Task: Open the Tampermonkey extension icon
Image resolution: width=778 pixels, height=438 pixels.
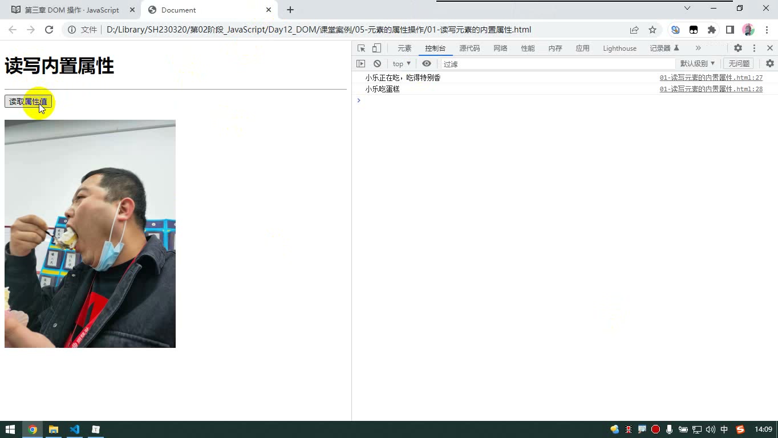Action: 694,30
